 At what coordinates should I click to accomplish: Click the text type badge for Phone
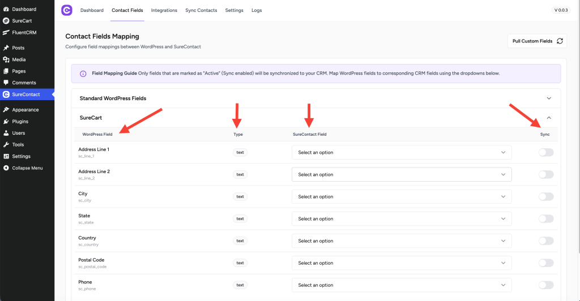pyautogui.click(x=240, y=285)
